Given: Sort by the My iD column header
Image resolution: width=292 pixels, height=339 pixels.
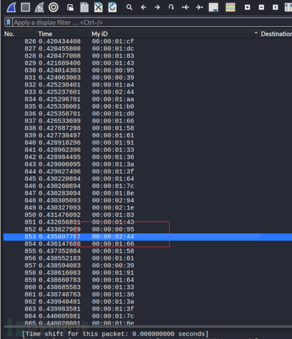Looking at the screenshot, I should pos(175,34).
